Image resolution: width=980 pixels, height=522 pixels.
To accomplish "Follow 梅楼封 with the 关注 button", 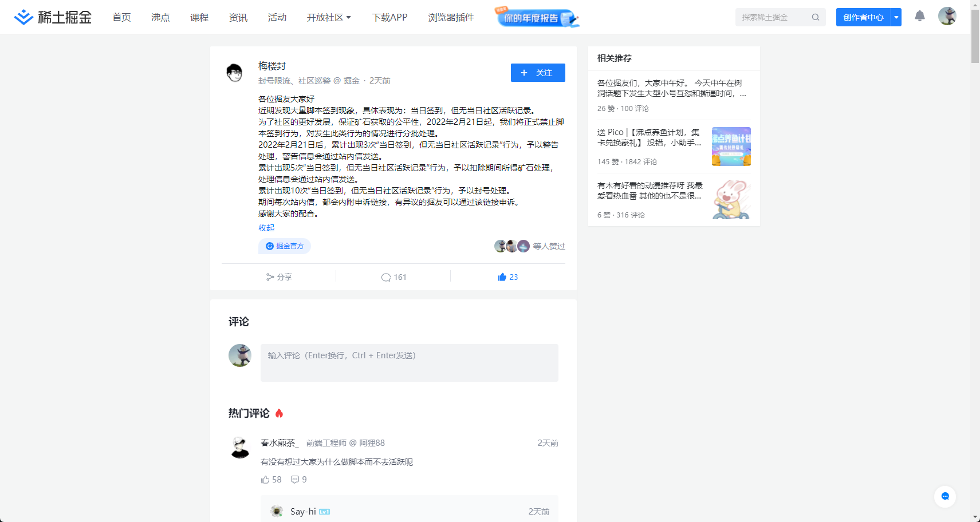I will [537, 72].
